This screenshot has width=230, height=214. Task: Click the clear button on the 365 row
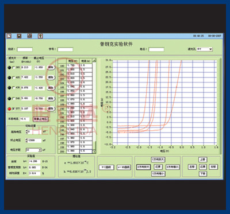(x=51, y=68)
